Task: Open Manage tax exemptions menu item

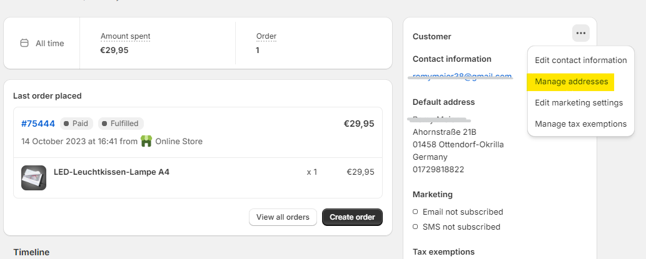Action: [x=580, y=124]
